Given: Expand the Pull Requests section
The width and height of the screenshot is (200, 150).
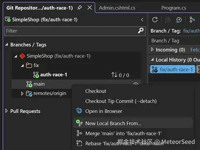Looking at the screenshot, I should pos(6,111).
